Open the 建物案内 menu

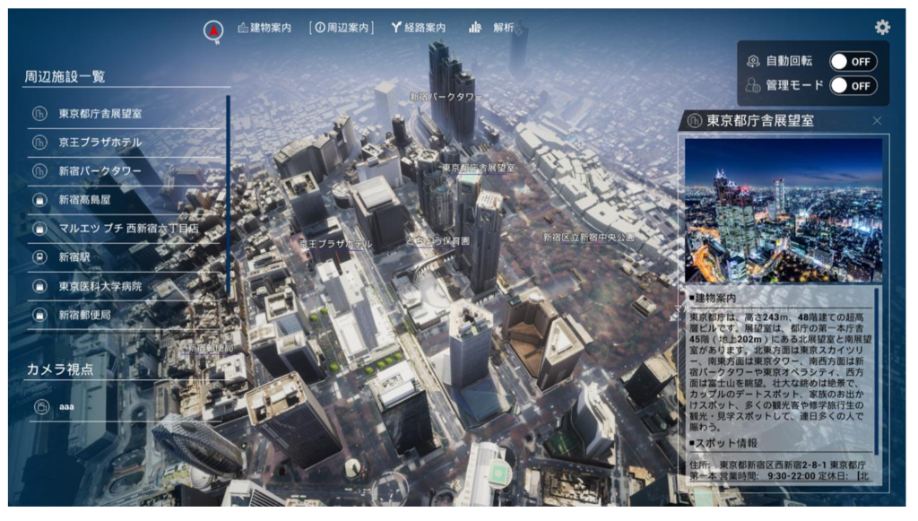(264, 28)
